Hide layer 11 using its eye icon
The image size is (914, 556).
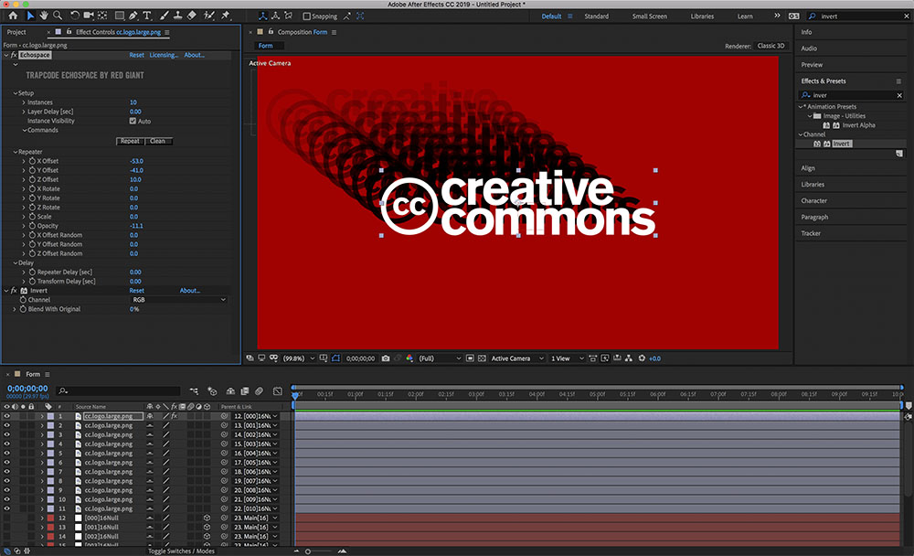(x=7, y=508)
